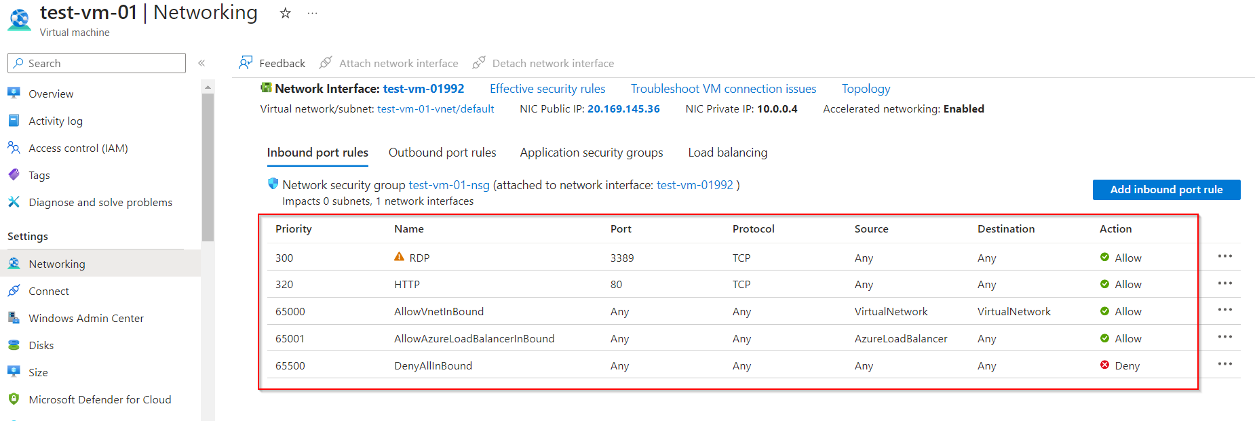
Task: Collapse the sidebar with the double chevron
Action: (201, 63)
